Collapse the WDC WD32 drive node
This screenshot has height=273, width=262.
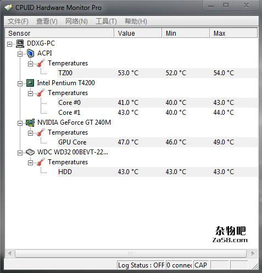click(20, 153)
